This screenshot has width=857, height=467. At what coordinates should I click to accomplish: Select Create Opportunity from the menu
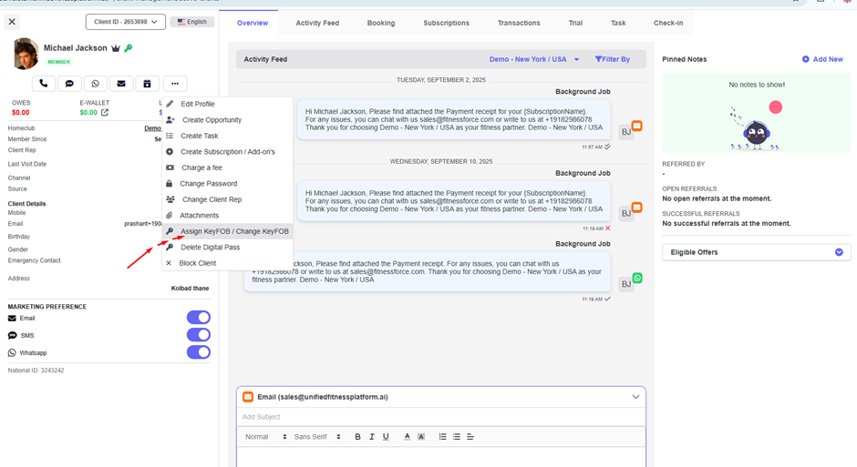(x=227, y=120)
